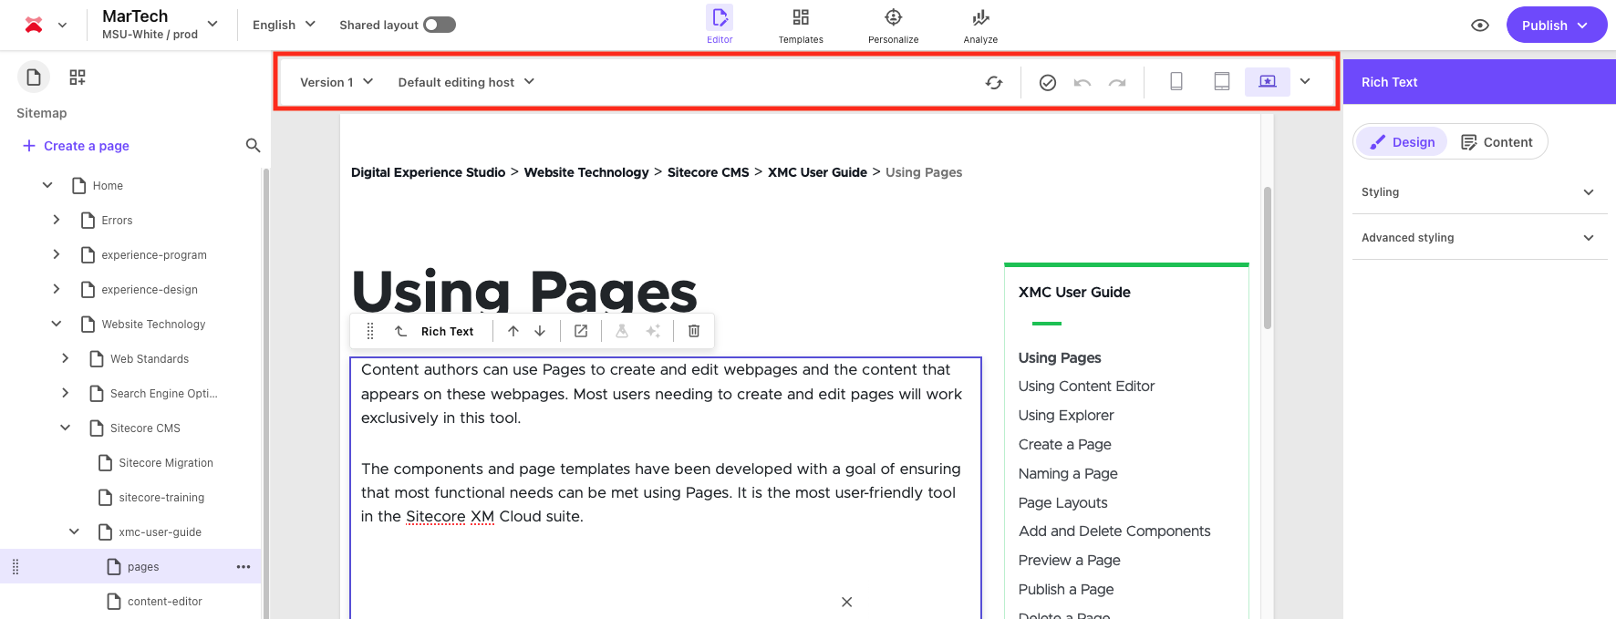The height and width of the screenshot is (619, 1616).
Task: Click the X close icon below text
Action: click(x=847, y=602)
